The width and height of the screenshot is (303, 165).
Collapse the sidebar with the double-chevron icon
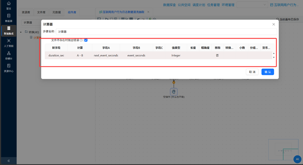coord(9,161)
